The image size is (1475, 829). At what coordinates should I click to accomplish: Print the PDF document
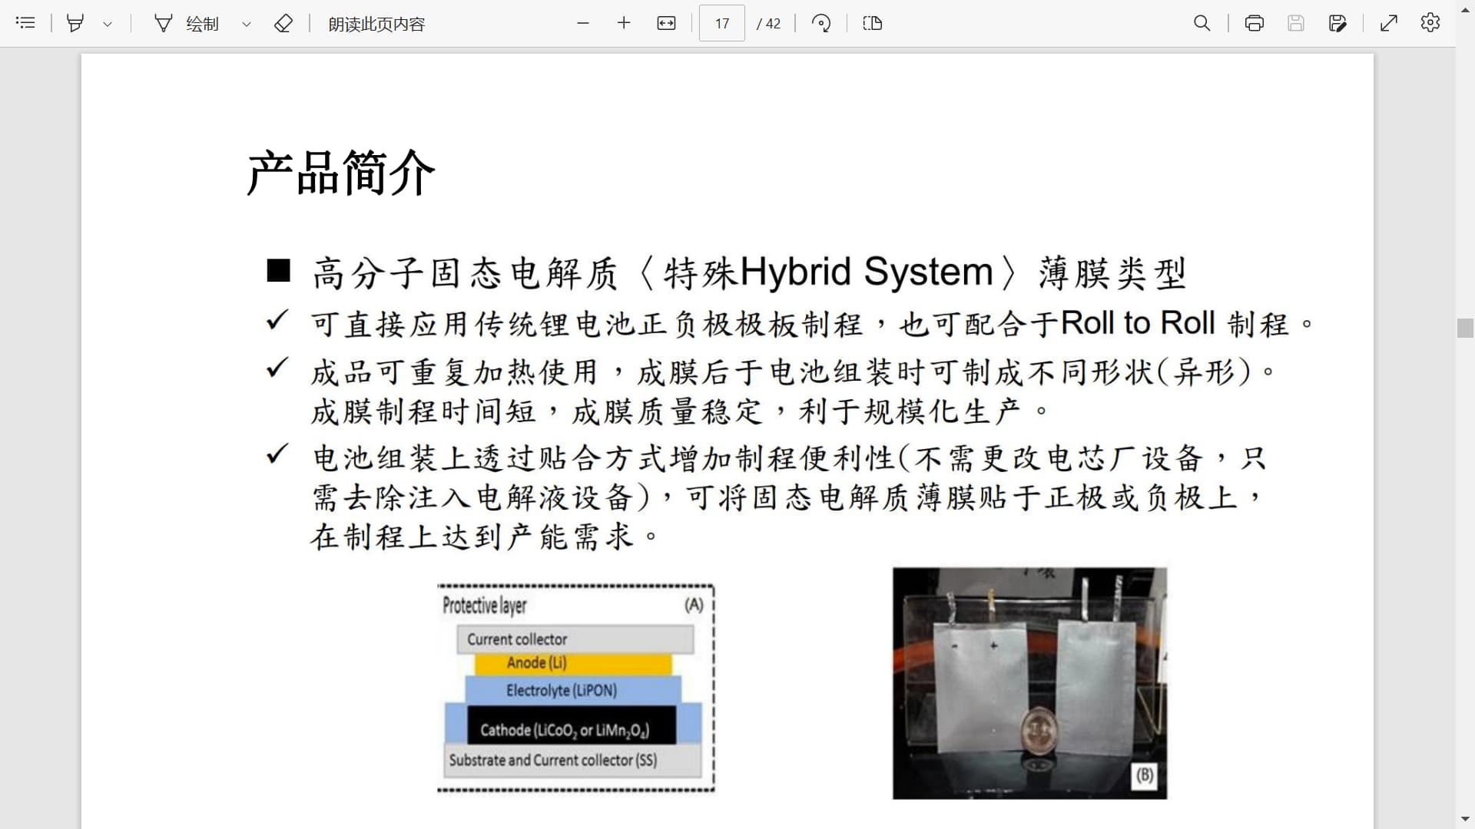click(x=1255, y=23)
